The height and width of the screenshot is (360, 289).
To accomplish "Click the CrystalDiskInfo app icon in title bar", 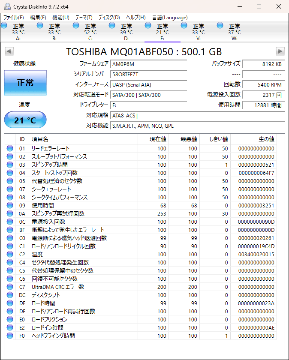I will tap(7, 6).
